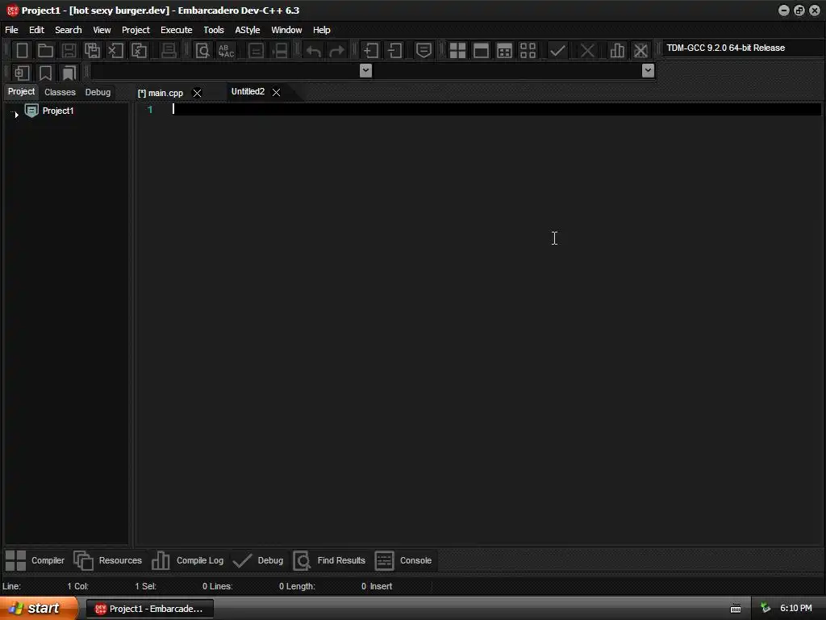Click the New source file icon
This screenshot has height=620, width=826.
[x=22, y=51]
